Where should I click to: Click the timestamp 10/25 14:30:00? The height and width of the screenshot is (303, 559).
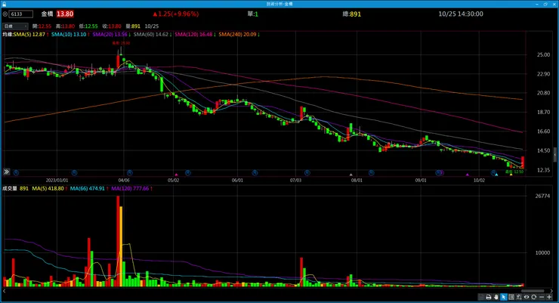(461, 14)
